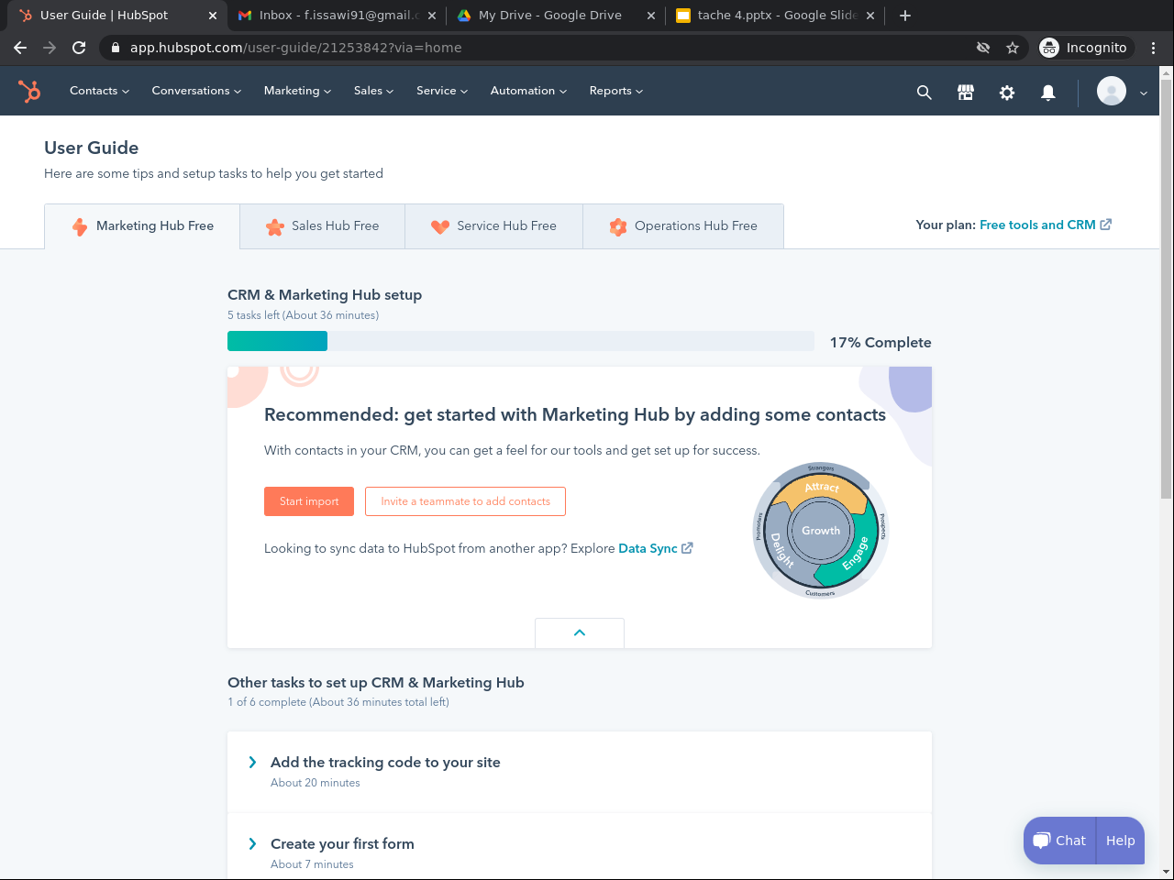This screenshot has width=1174, height=880.
Task: Switch to Operations Hub Free tab
Action: click(x=683, y=226)
